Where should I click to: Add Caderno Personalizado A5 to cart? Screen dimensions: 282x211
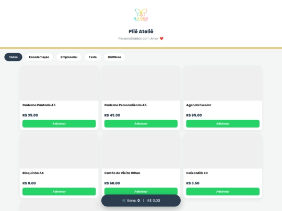[141, 123]
